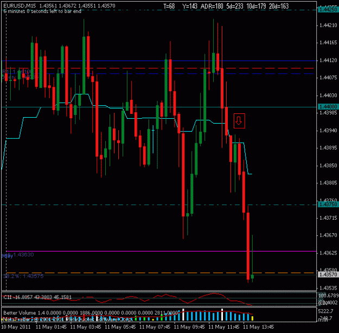This screenshot has height=333, width=339.
Task: Select the EURUSD,M15 chart symbol label
Action: click(20, 6)
